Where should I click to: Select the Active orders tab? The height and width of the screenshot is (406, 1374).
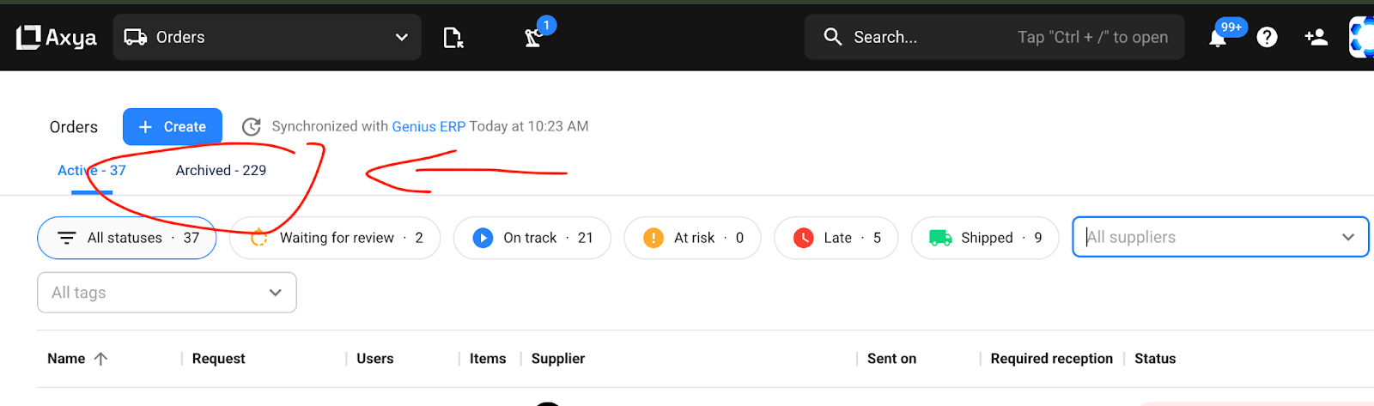click(91, 171)
